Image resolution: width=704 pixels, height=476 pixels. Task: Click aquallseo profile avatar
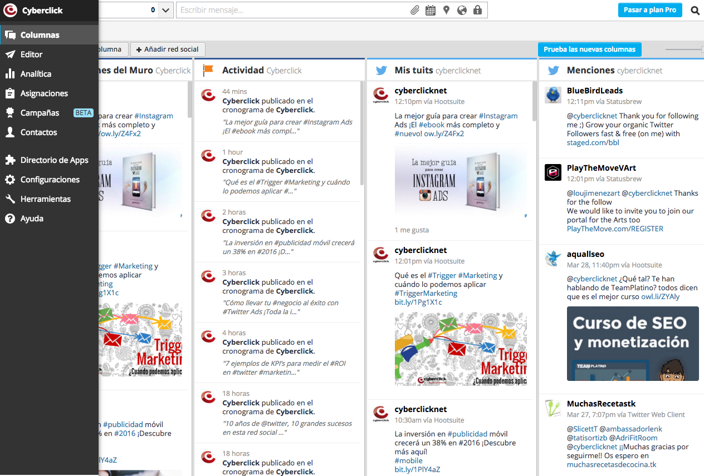[x=553, y=259]
